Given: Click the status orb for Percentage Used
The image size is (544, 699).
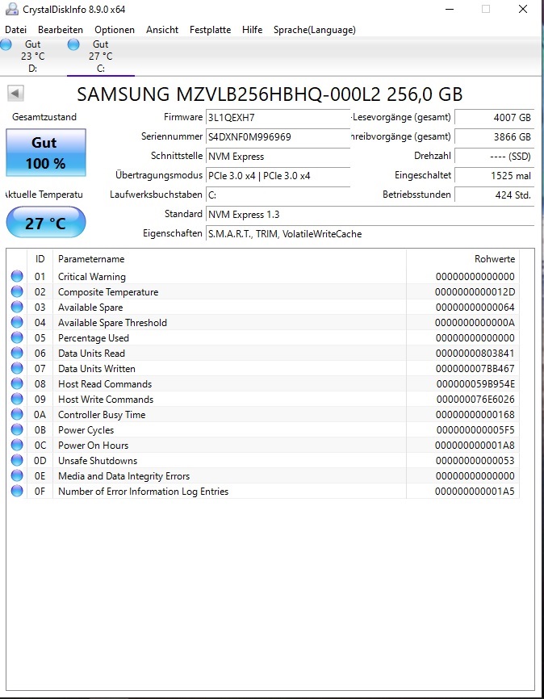Looking at the screenshot, I should tap(17, 337).
